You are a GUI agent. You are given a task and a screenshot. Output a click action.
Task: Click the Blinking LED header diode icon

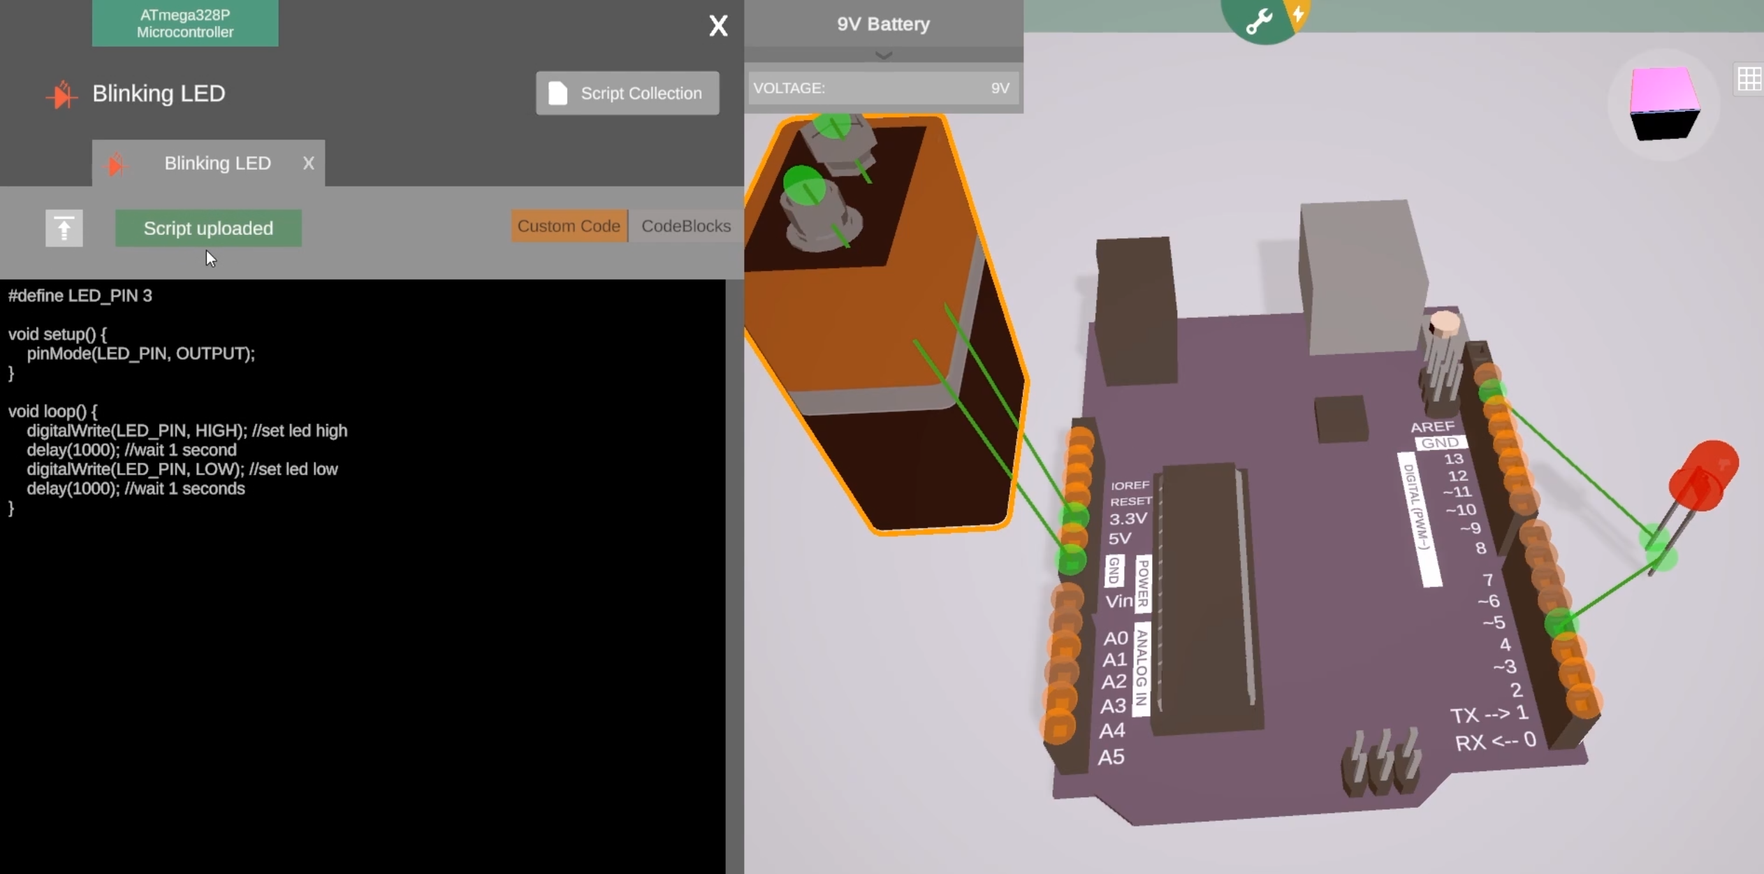61,94
